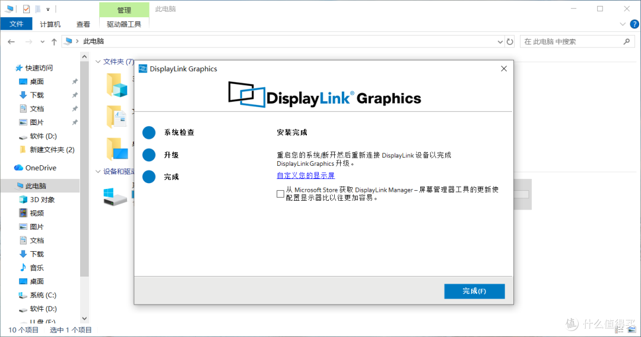Switch to the 计算机 ribbon tab
This screenshot has width=641, height=337.
tap(50, 24)
